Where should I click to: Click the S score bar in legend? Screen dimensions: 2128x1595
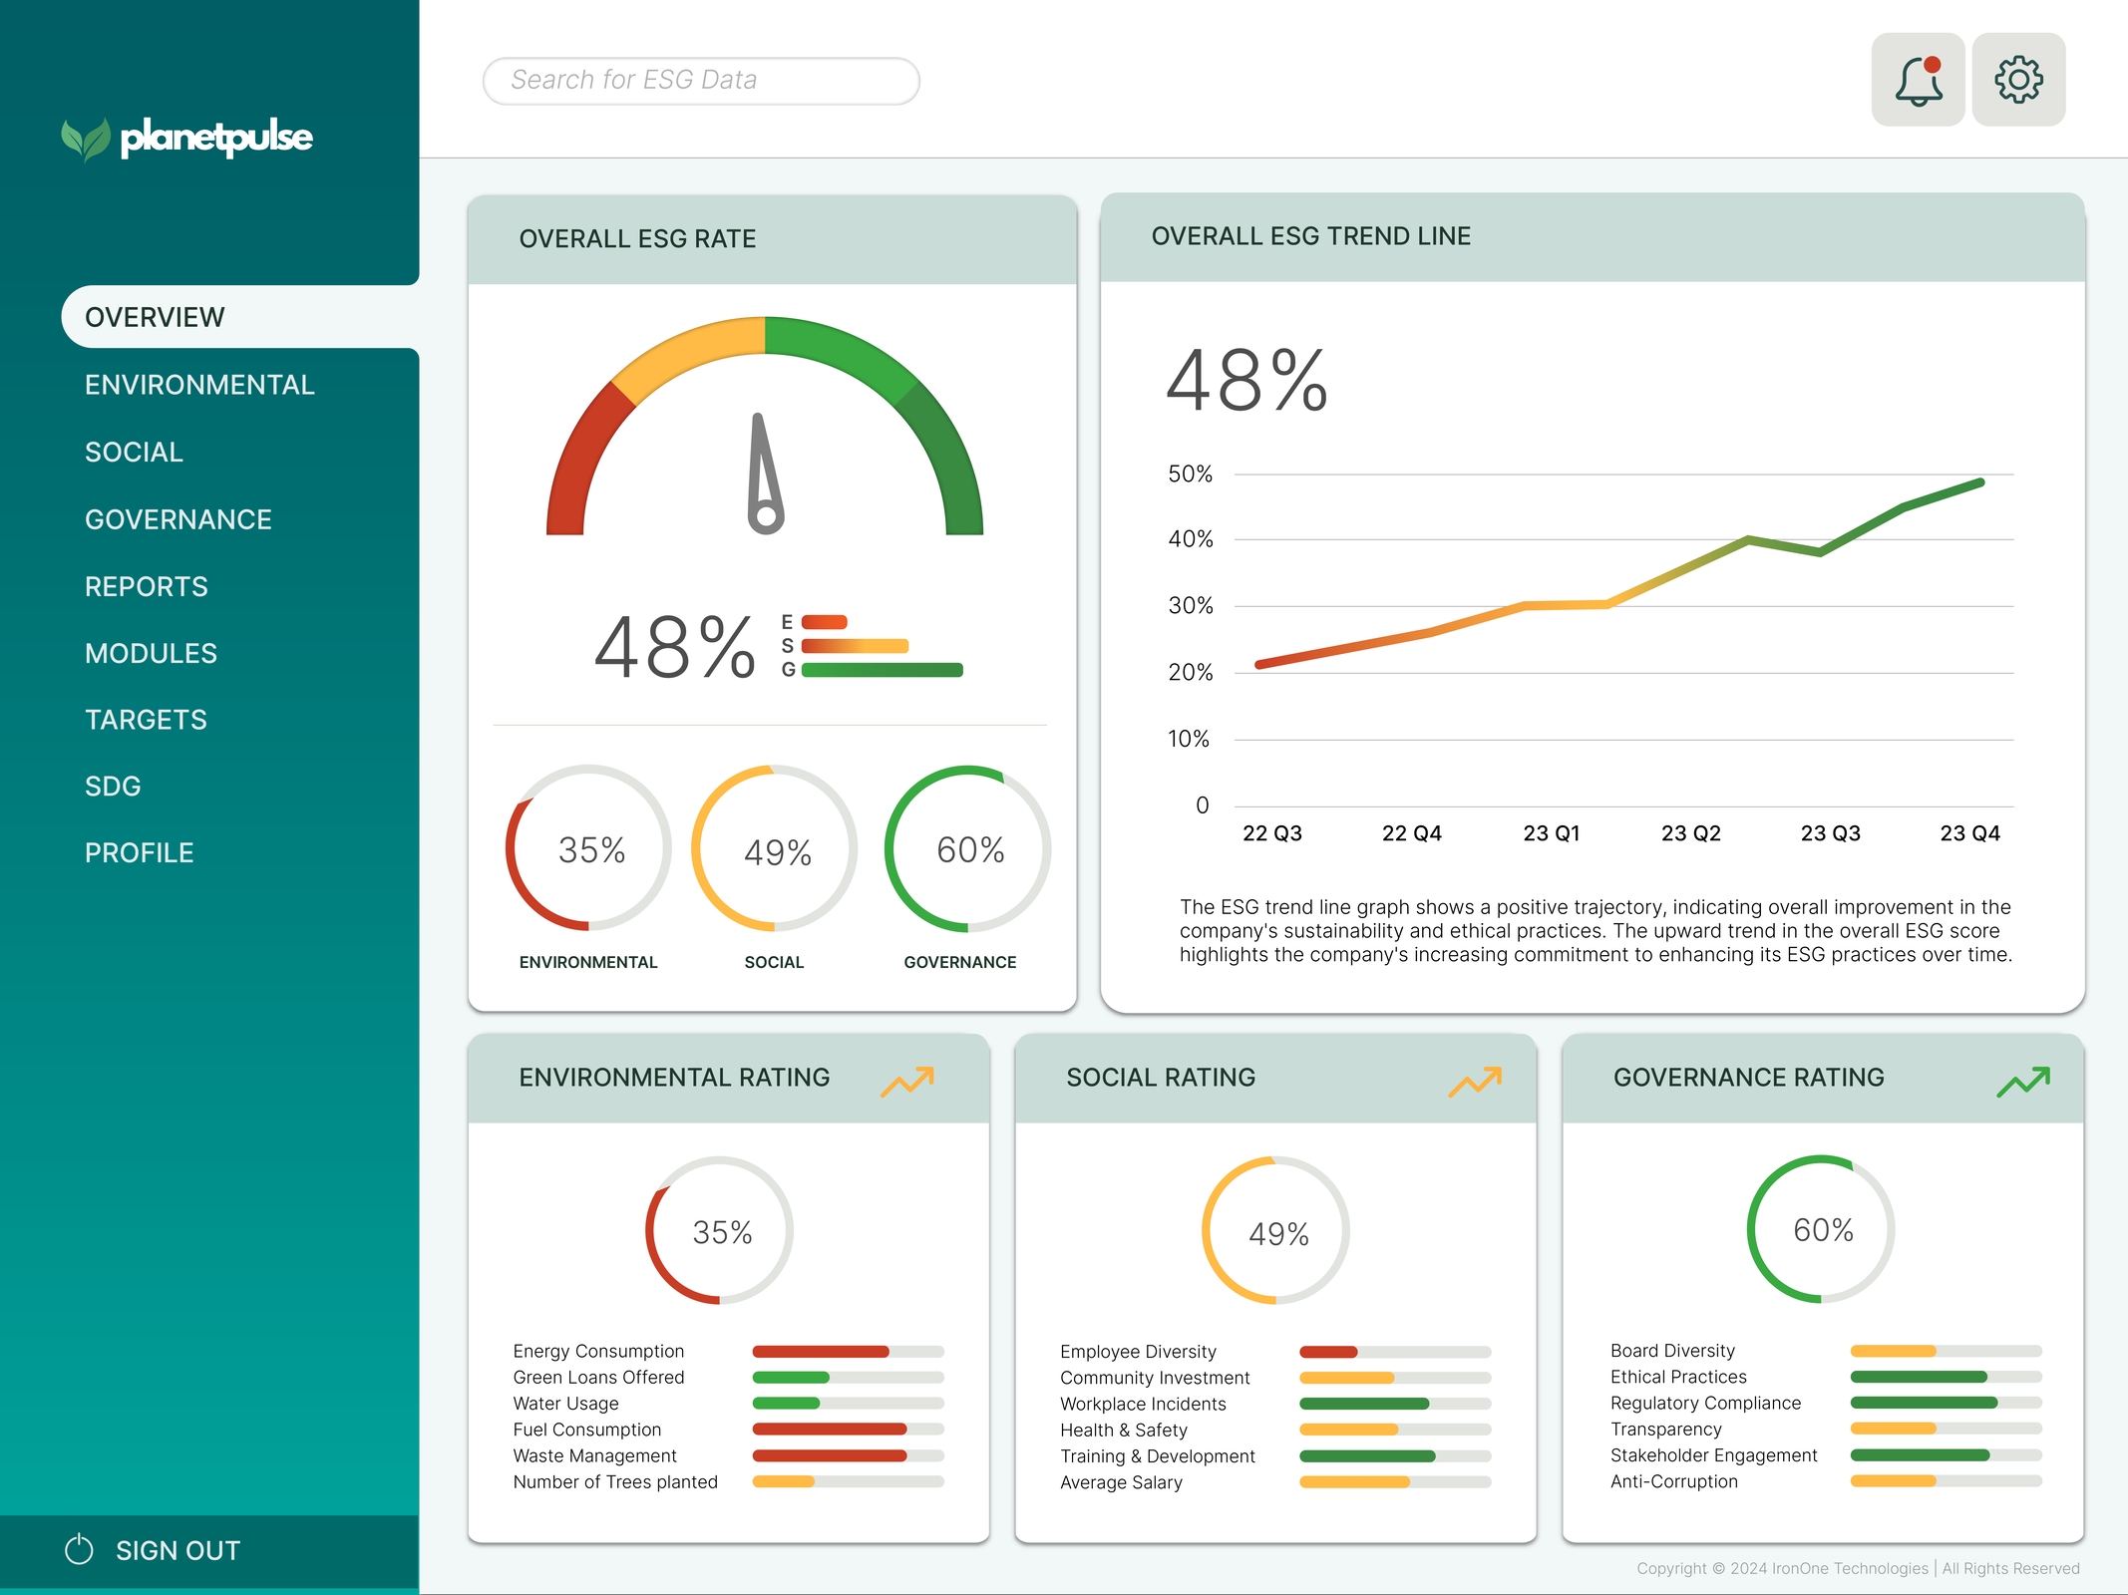click(856, 646)
